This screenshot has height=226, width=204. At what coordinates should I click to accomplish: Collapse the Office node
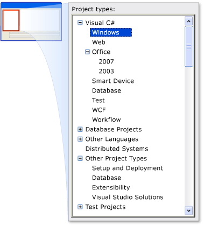[87, 52]
